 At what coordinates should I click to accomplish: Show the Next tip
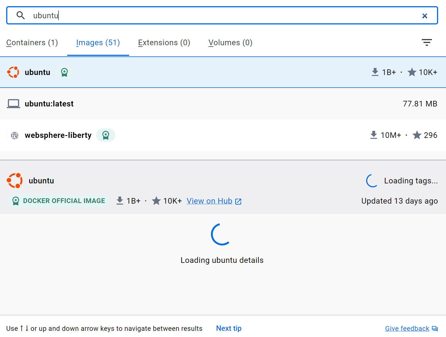[229, 328]
